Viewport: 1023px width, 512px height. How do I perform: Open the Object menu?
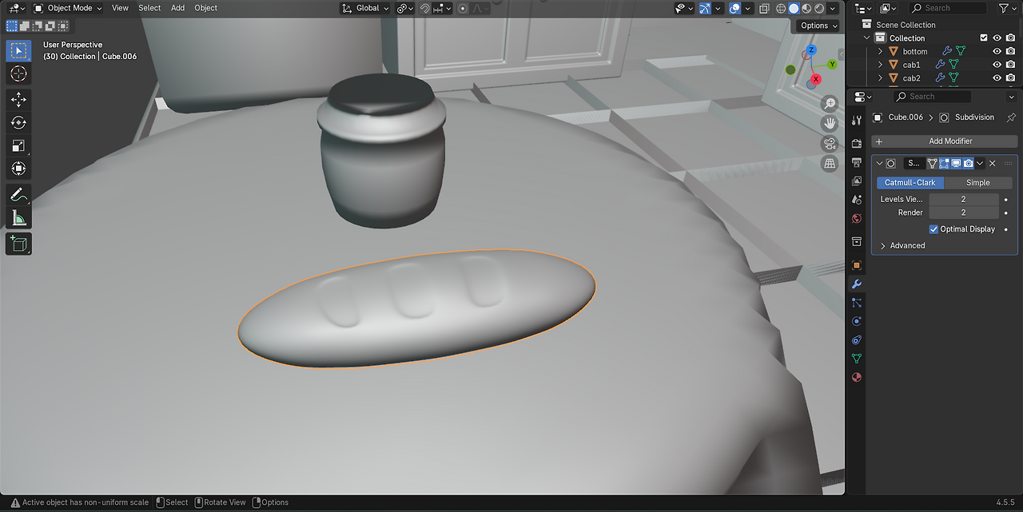click(x=206, y=8)
